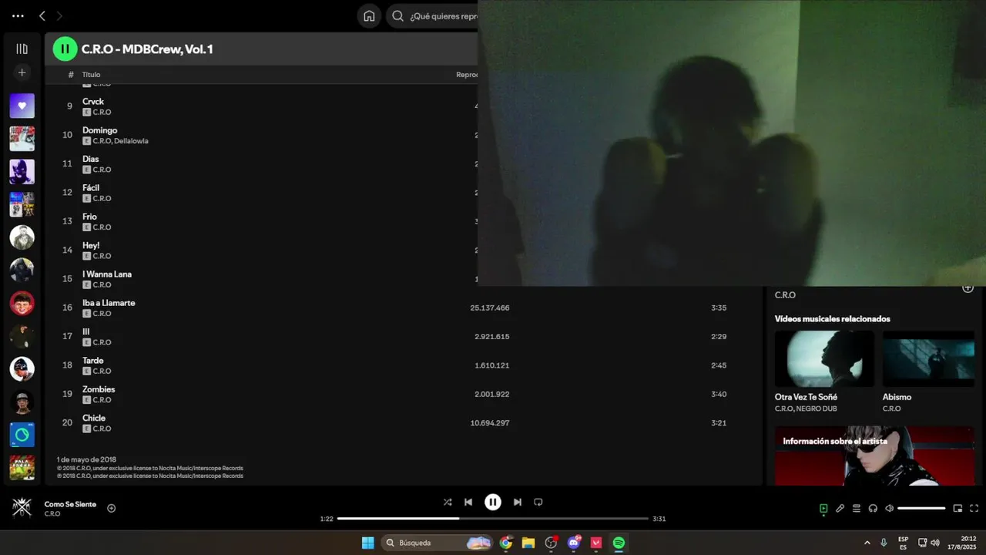Image resolution: width=986 pixels, height=555 pixels.
Task: Click the Como Se Siente album cover thumbnail
Action: pos(22,507)
